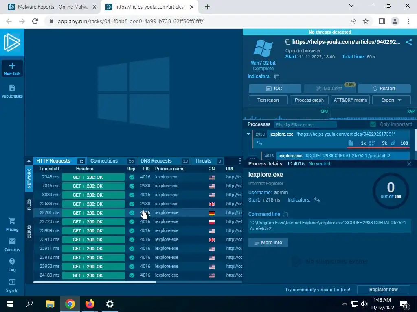
Task: Switch to the Threats tab
Action: pyautogui.click(x=208, y=161)
